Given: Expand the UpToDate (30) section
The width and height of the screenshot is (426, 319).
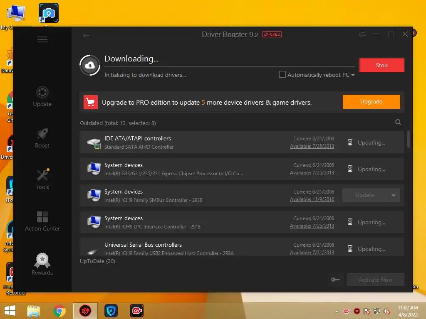Looking at the screenshot, I should click(97, 261).
